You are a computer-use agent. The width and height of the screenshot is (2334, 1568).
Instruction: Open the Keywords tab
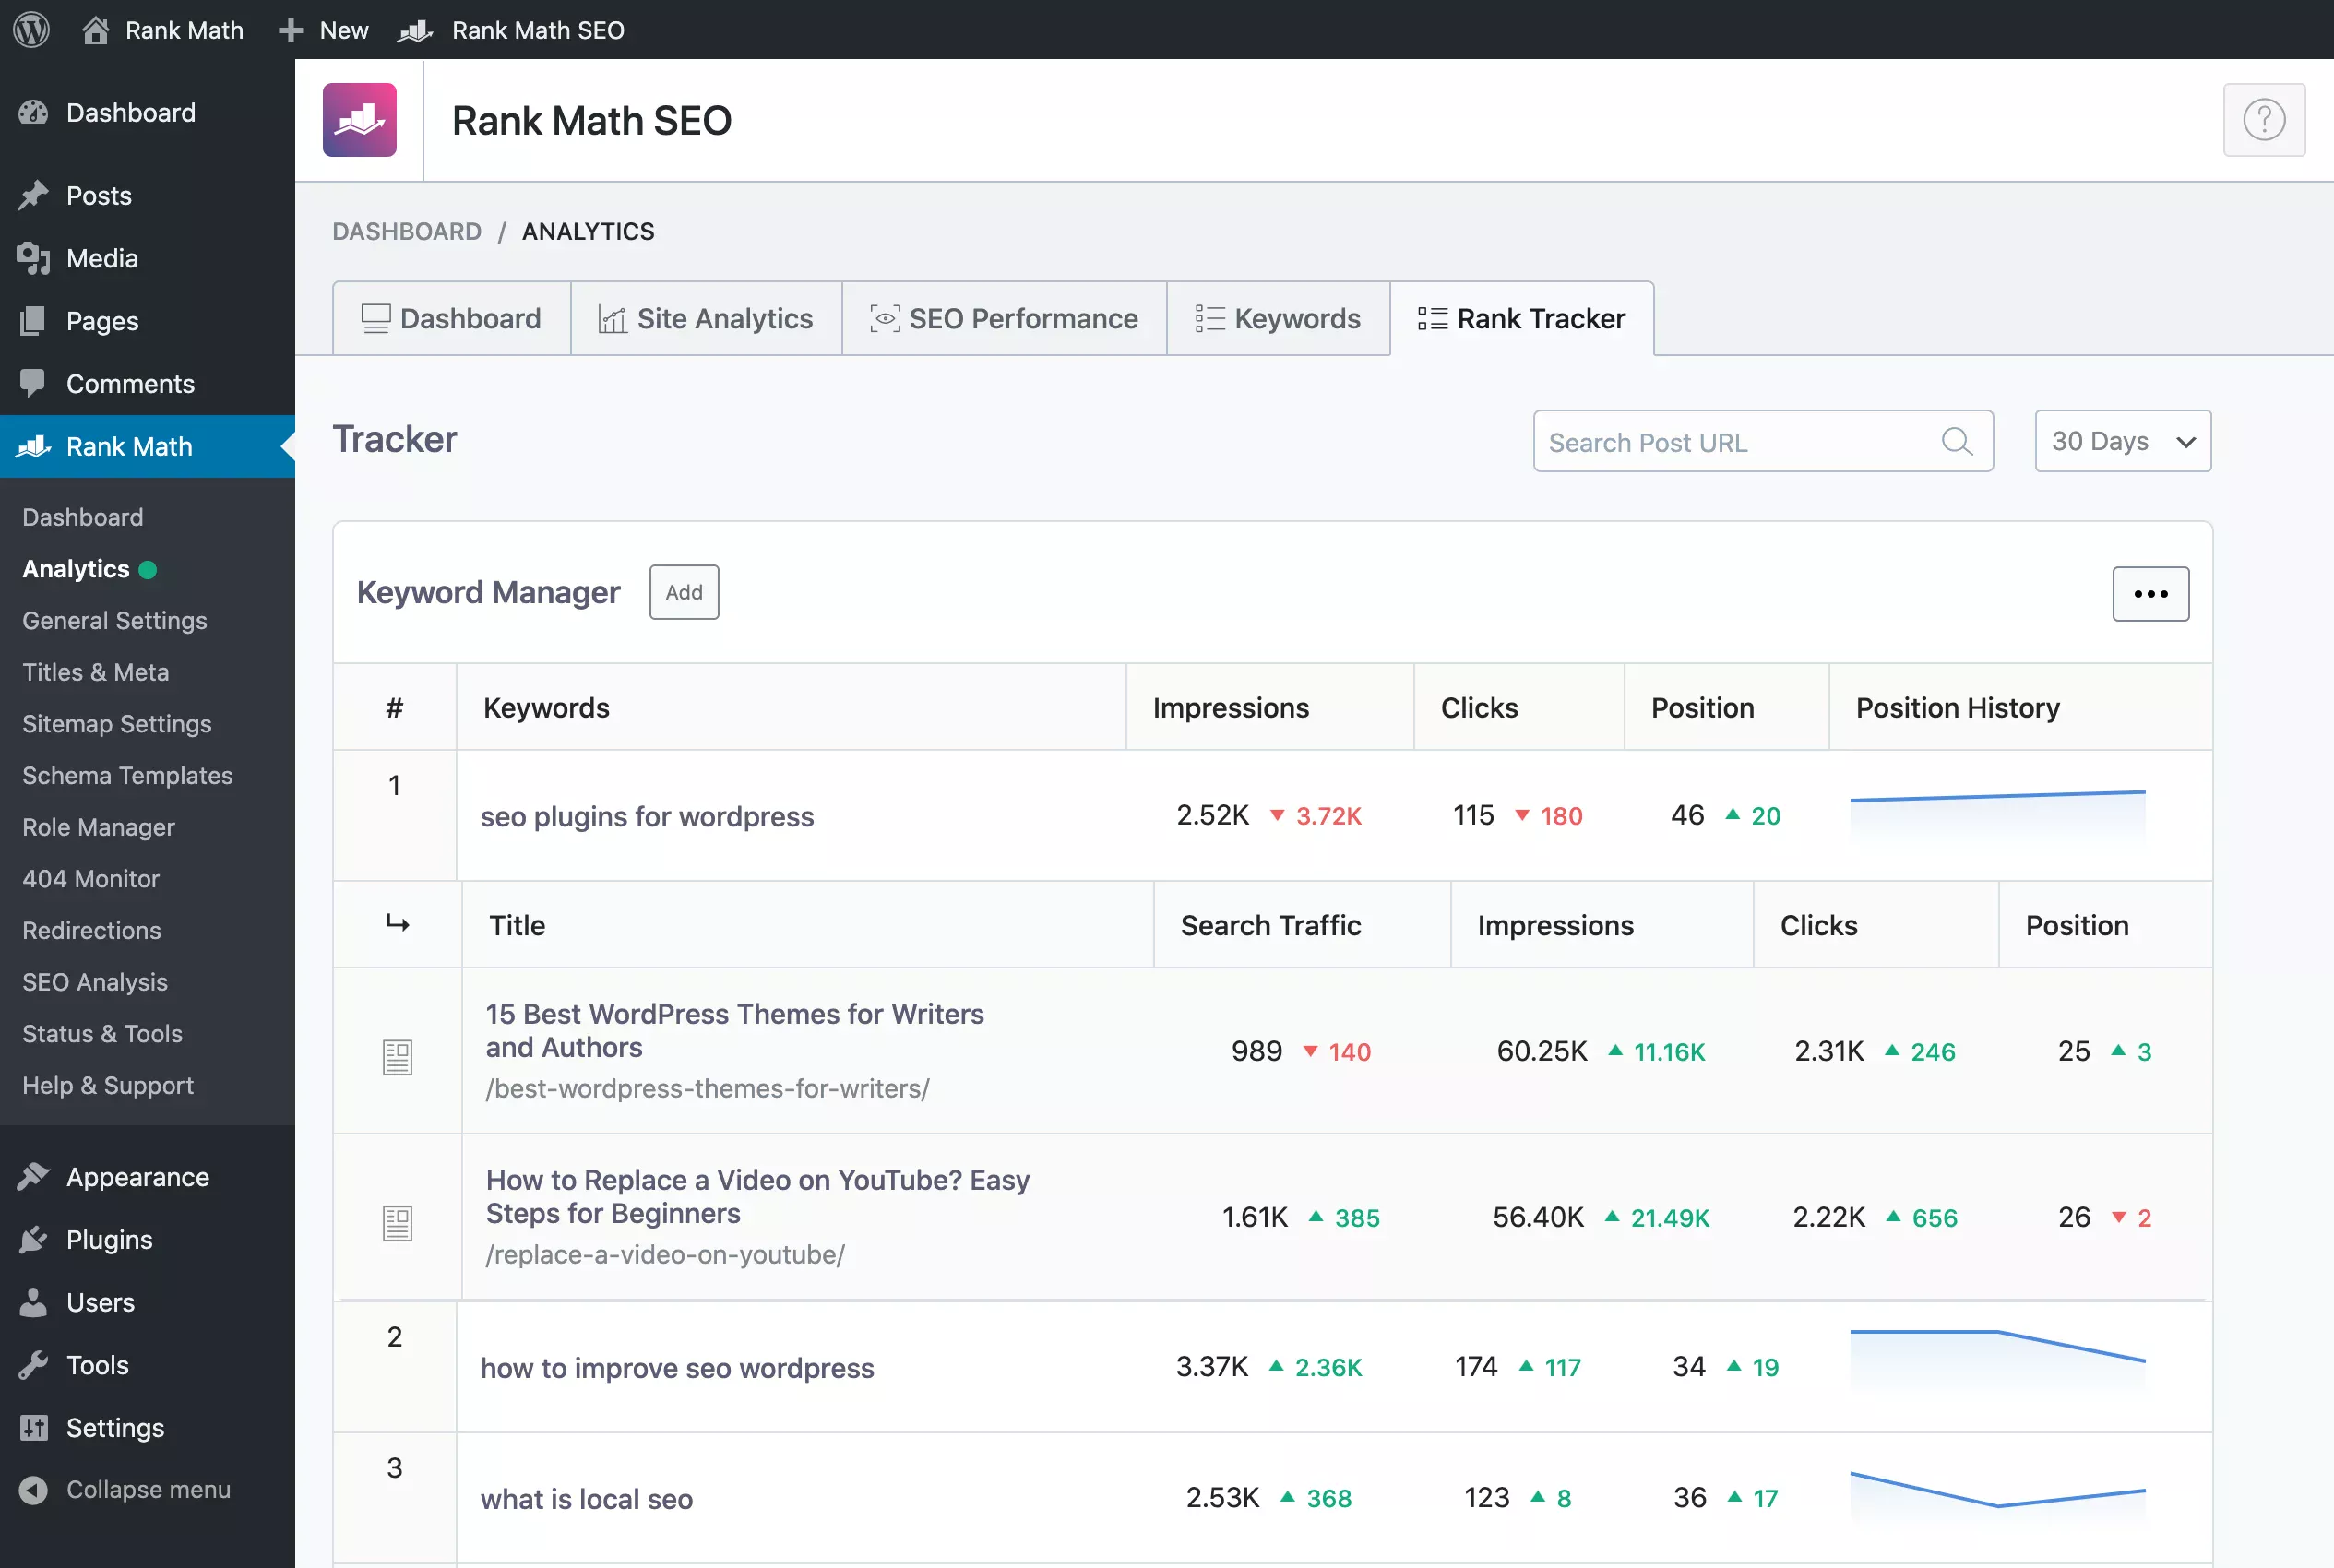(x=1278, y=318)
